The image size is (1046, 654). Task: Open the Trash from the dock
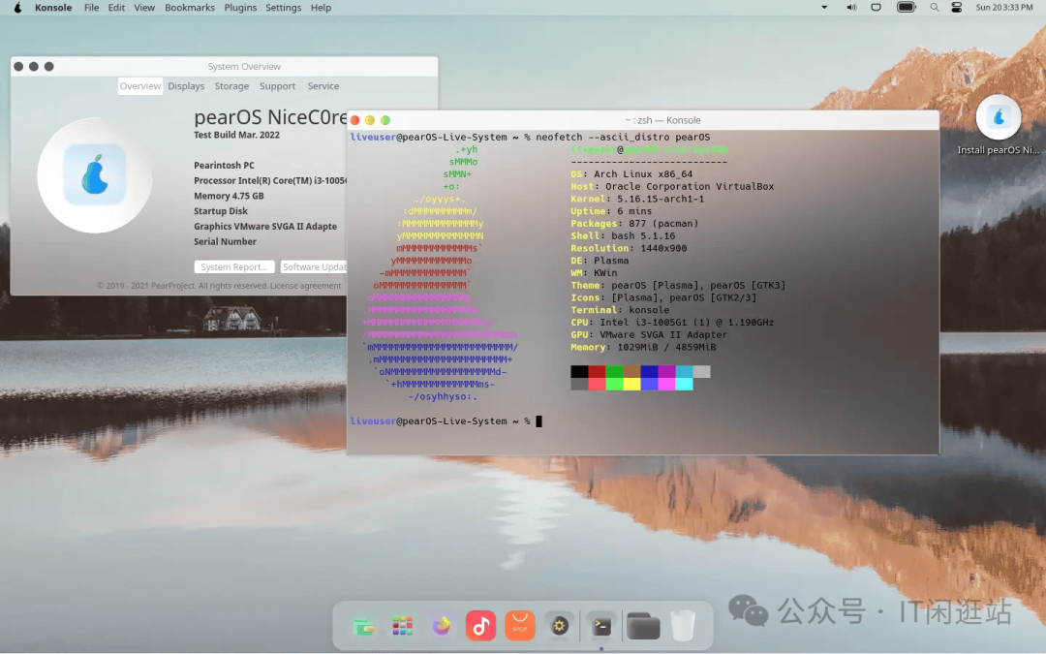[683, 626]
